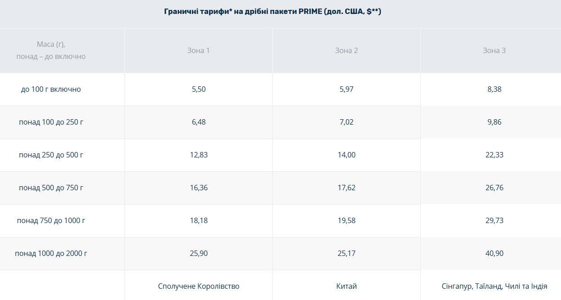This screenshot has width=561, height=300.
Task: Select the 'до 100 г включно' row label
Action: (x=51, y=89)
